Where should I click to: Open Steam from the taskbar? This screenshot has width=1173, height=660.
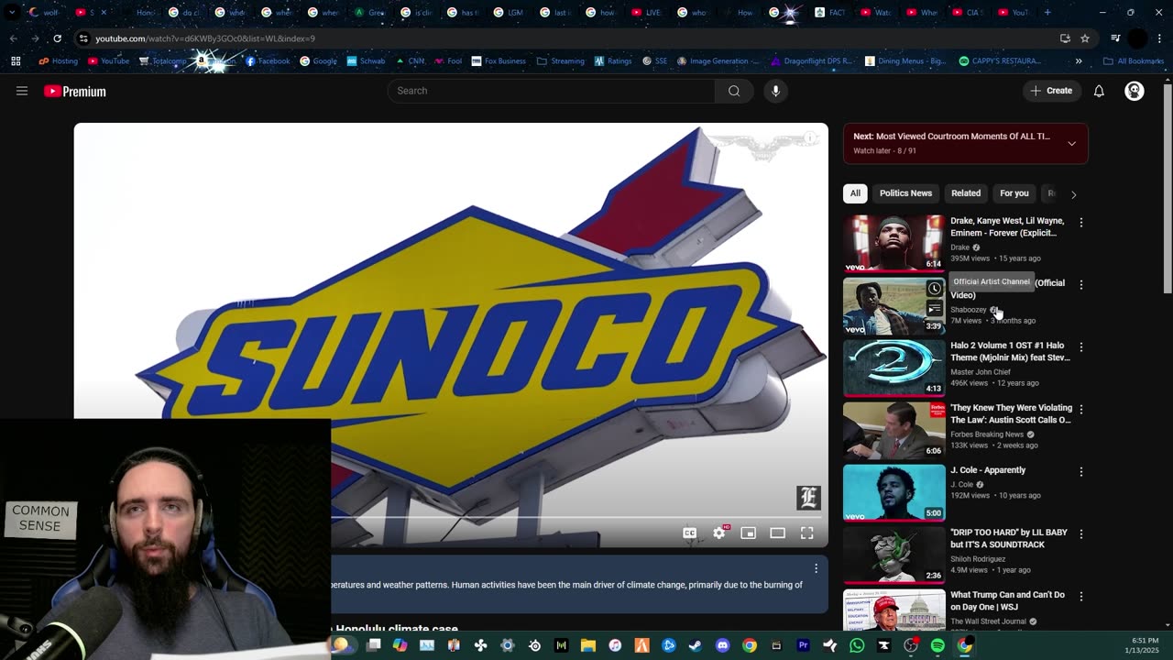point(696,645)
